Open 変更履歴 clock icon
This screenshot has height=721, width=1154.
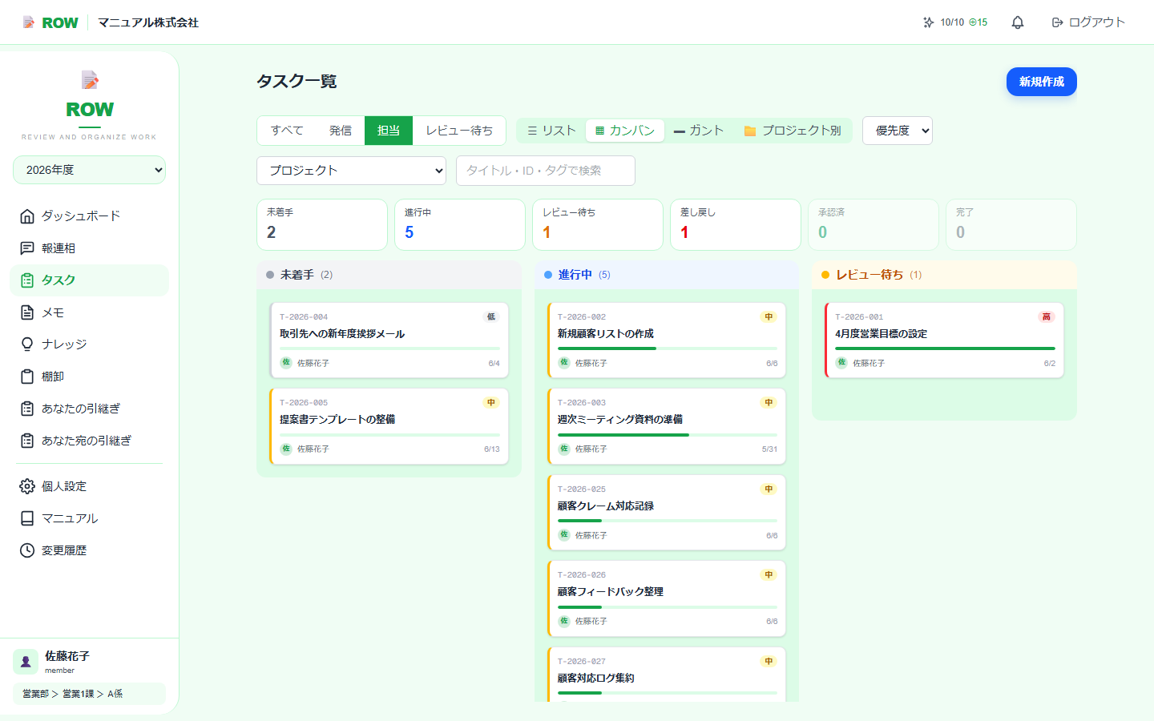(27, 550)
